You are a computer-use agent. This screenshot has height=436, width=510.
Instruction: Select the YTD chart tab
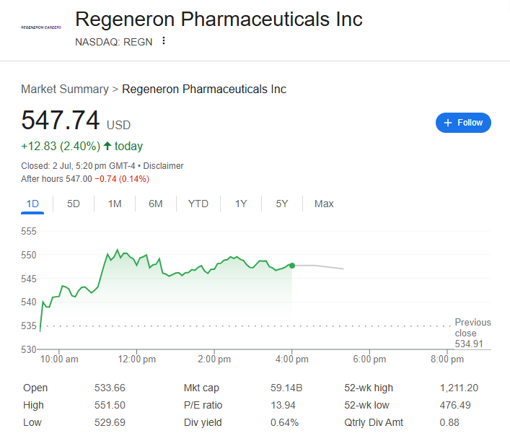tap(198, 204)
